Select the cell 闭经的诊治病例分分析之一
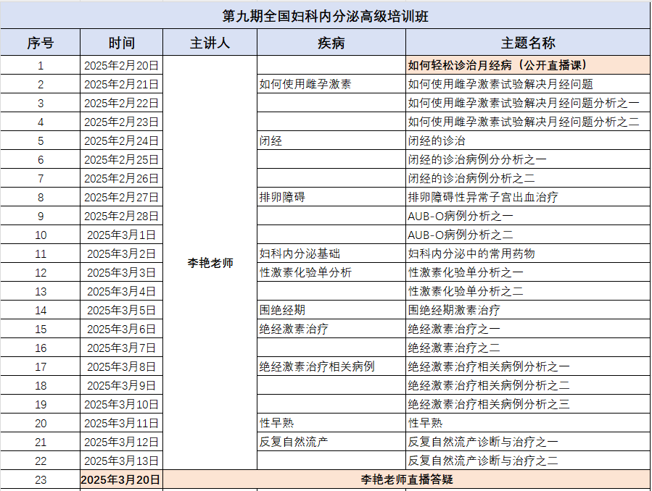This screenshot has width=652, height=491. point(528,159)
